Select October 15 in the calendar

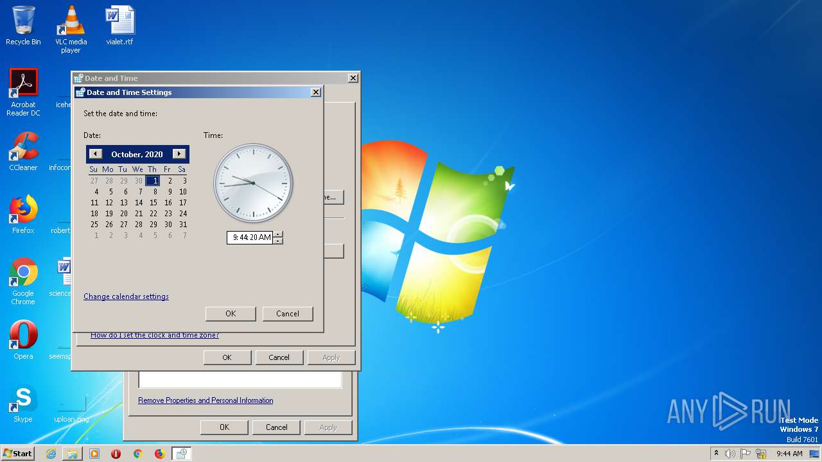tap(153, 203)
